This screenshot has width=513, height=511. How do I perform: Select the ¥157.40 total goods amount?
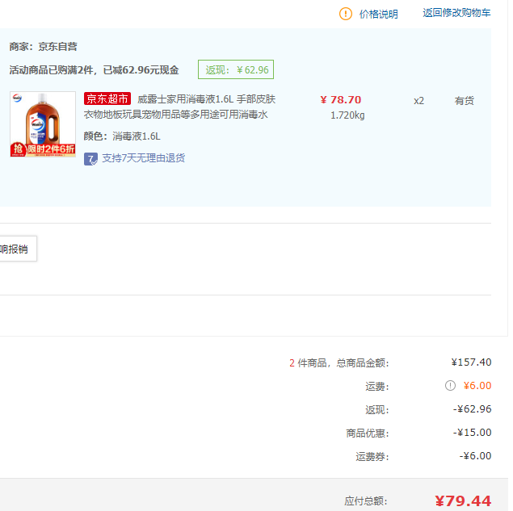tap(471, 362)
